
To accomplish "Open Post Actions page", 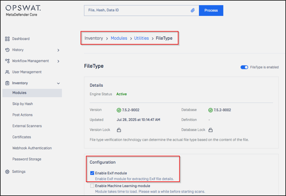I will click(22, 115).
